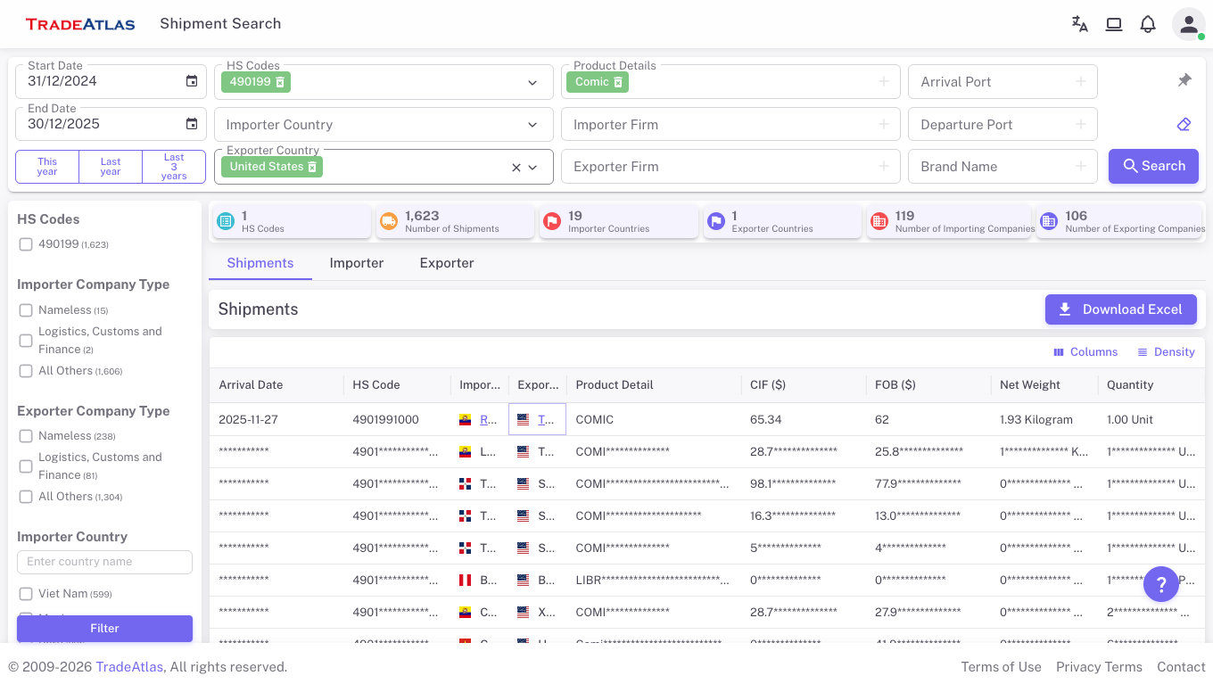Viewport: 1213px width, 684px height.
Task: Check Nameless under Importer Company Type
Action: 26,310
